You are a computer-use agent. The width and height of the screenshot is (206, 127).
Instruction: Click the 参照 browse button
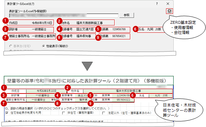(127, 15)
